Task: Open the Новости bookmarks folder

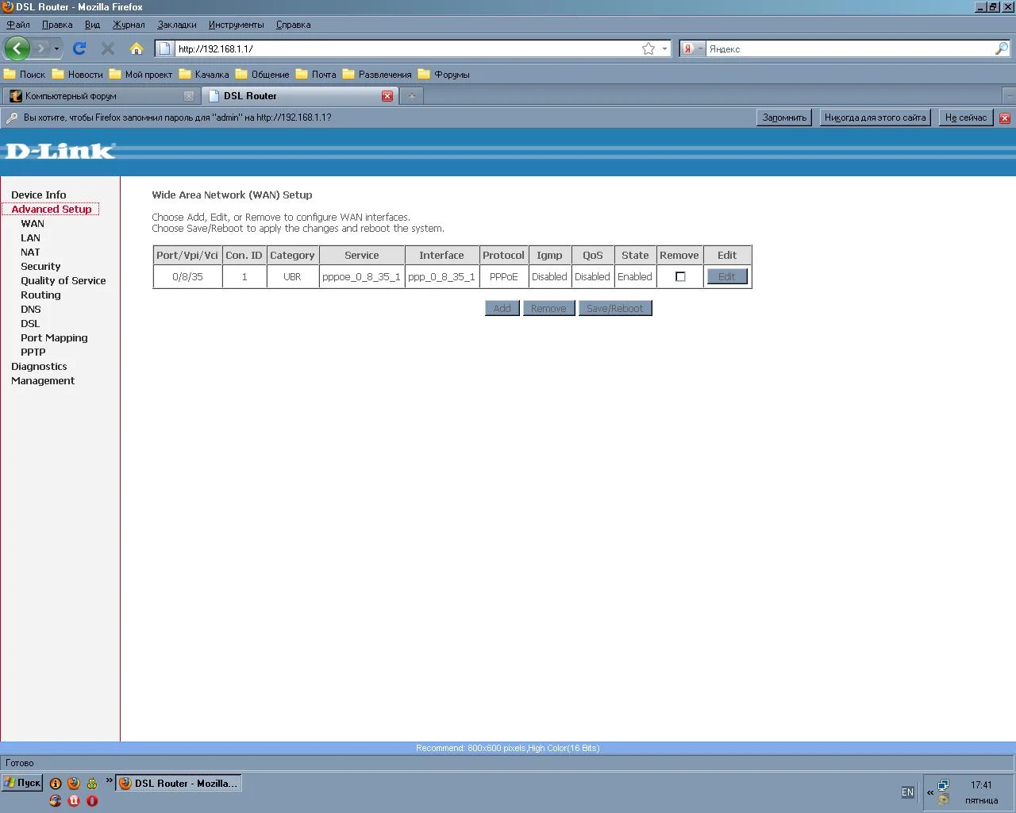Action: click(x=77, y=75)
